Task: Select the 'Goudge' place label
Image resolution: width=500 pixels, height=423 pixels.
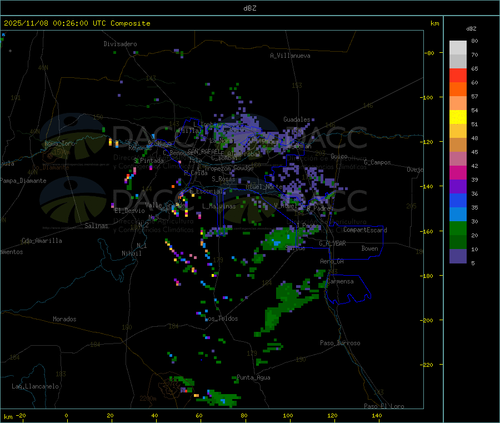Action: (244, 168)
